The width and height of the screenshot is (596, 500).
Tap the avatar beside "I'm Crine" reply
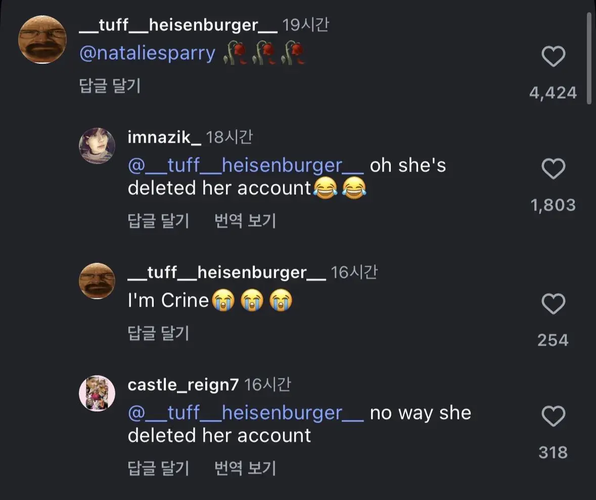coord(97,281)
